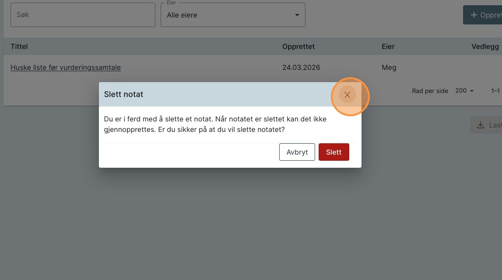Close the Slett notat dialog with X
Screen dimensions: 502x280
pyautogui.click(x=347, y=95)
